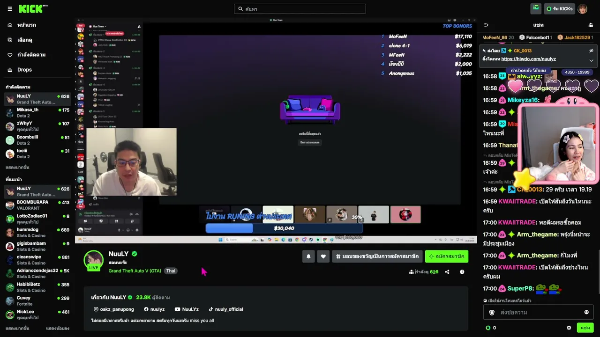The width and height of the screenshot is (600, 337).
Task: Open chat settings gear
Action: point(569,328)
